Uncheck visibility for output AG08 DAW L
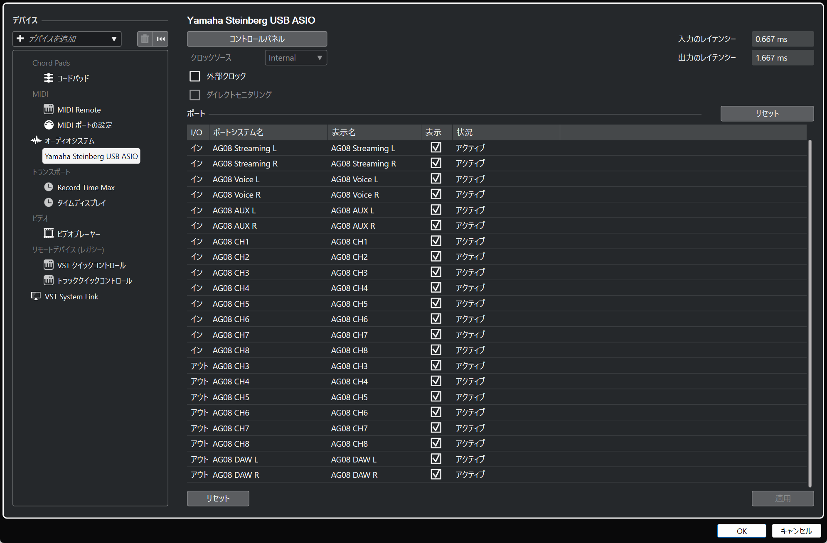 pos(436,459)
